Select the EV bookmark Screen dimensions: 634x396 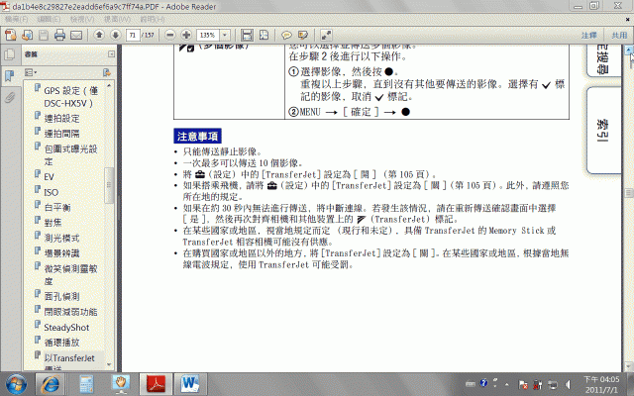pyautogui.click(x=49, y=177)
